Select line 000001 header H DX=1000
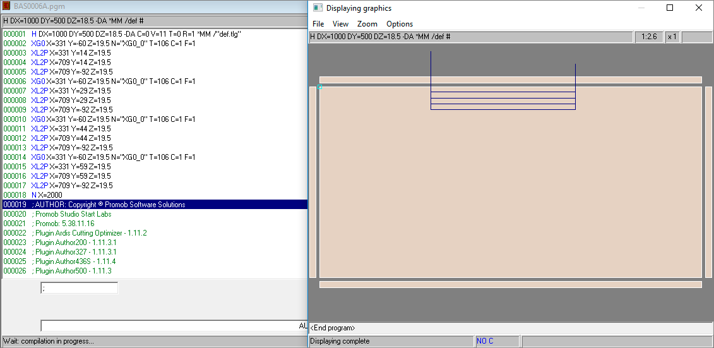Screen dimensions: 714x348 point(155,33)
